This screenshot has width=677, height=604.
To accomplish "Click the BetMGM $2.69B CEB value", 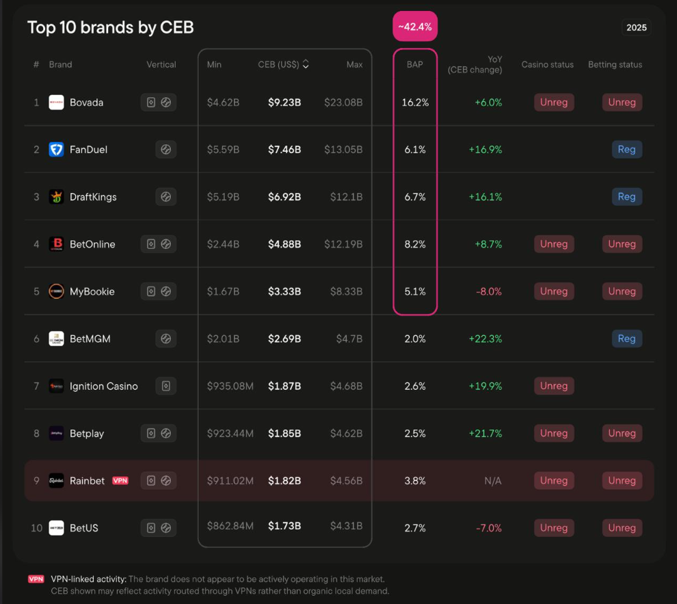I will tap(284, 339).
